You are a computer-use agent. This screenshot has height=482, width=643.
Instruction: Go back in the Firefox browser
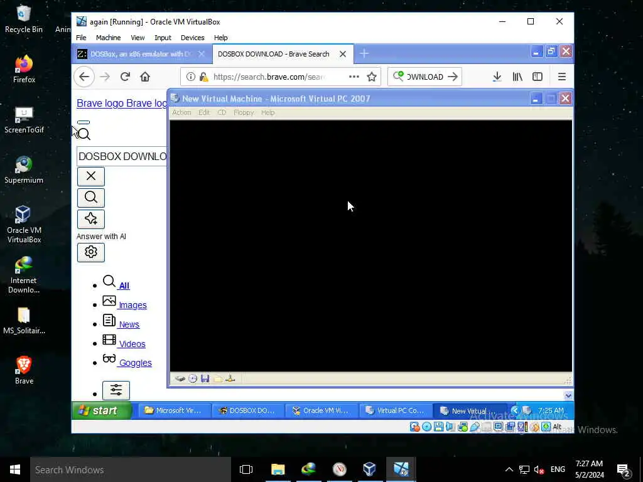(84, 77)
